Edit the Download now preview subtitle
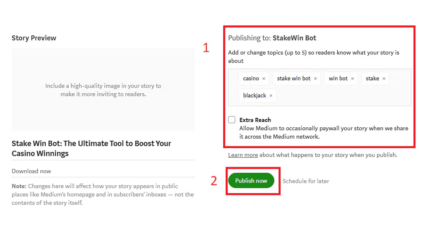The height and width of the screenshot is (236, 433). [x=32, y=171]
